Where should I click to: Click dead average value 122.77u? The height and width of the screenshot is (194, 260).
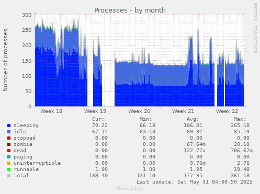[195, 151]
